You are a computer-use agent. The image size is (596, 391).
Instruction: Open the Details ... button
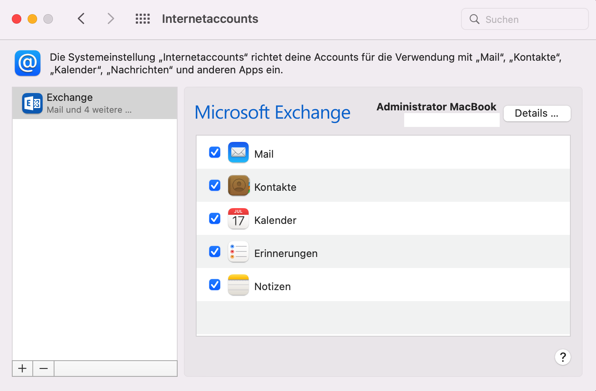537,114
